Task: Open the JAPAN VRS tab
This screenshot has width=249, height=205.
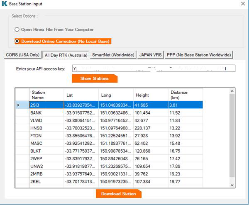Action: click(150, 55)
